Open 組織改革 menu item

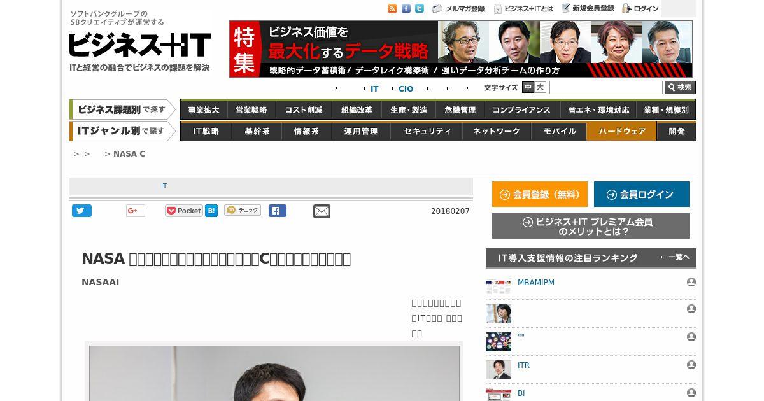pyautogui.click(x=357, y=110)
